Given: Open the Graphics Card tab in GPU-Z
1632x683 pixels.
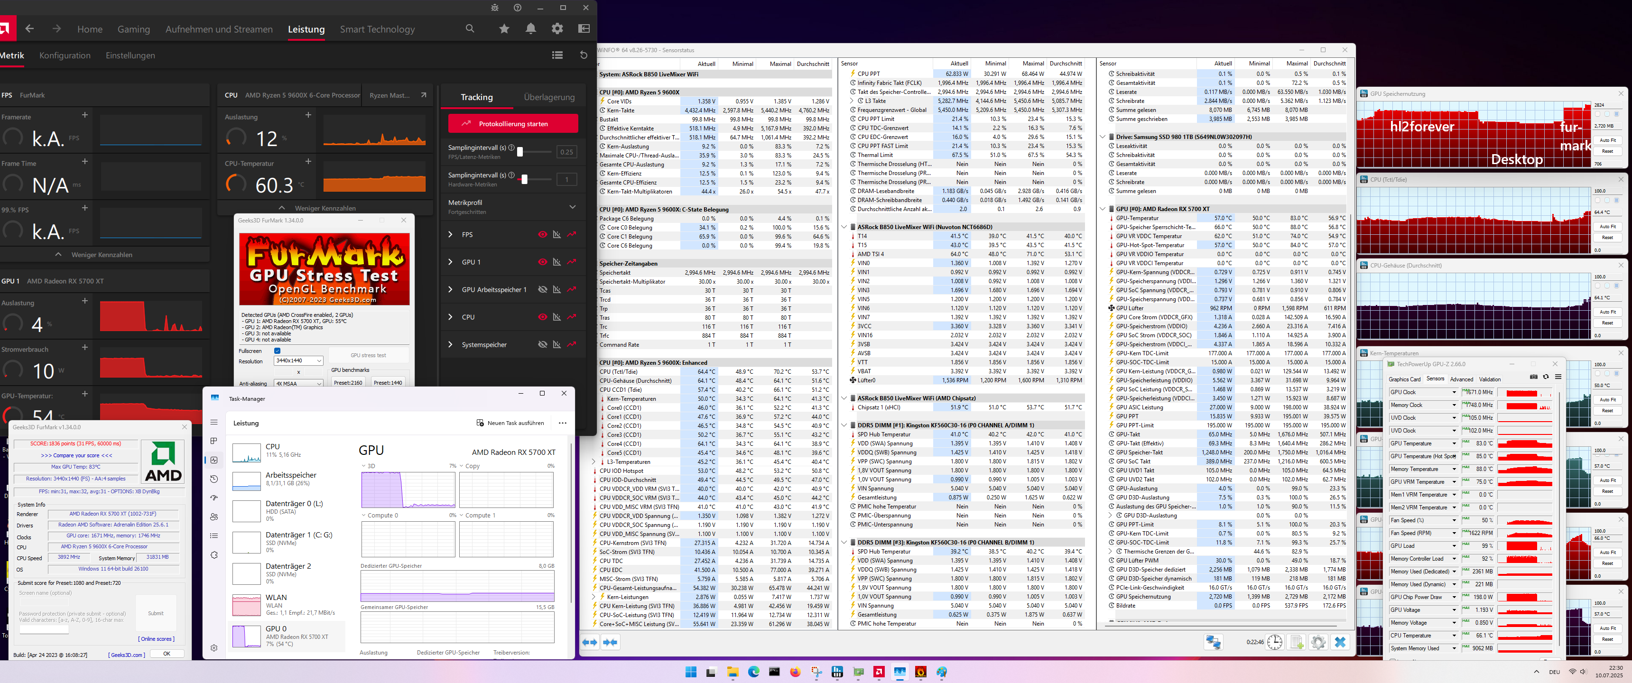Looking at the screenshot, I should click(x=1405, y=379).
